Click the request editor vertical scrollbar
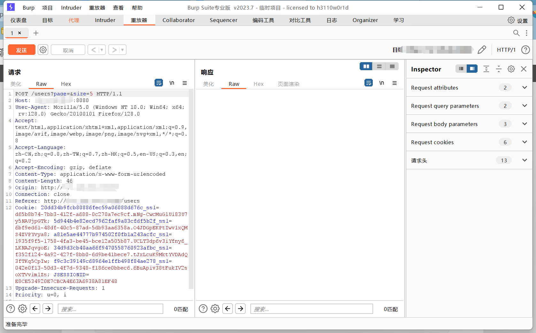 point(191,189)
